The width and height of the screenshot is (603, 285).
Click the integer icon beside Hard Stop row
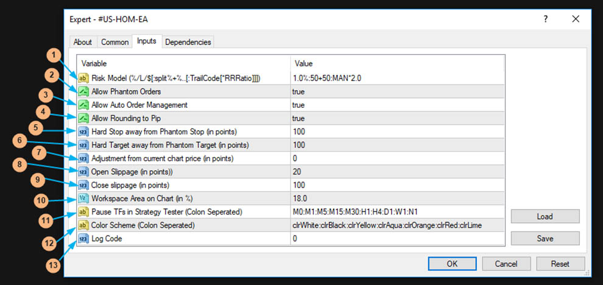(x=83, y=132)
